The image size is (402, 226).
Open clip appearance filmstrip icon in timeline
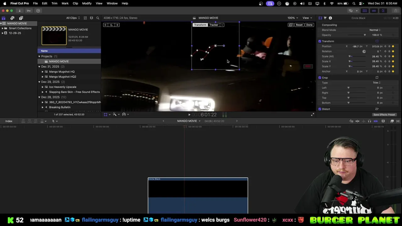coord(383,121)
